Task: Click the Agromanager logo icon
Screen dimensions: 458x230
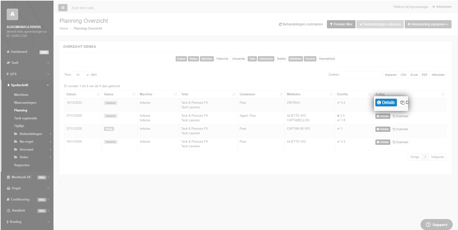Action: click(x=12, y=14)
